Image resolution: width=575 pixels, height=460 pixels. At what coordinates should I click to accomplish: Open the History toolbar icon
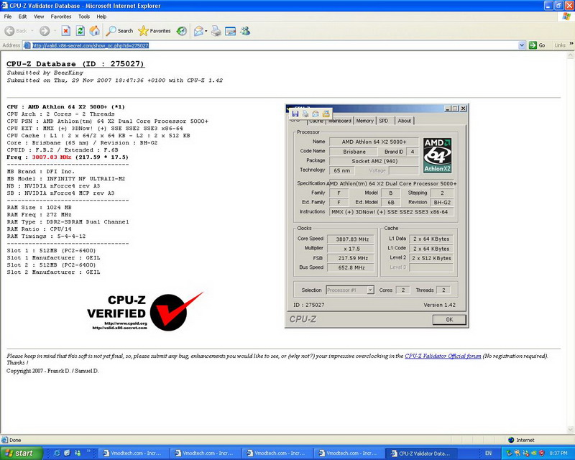(x=182, y=31)
